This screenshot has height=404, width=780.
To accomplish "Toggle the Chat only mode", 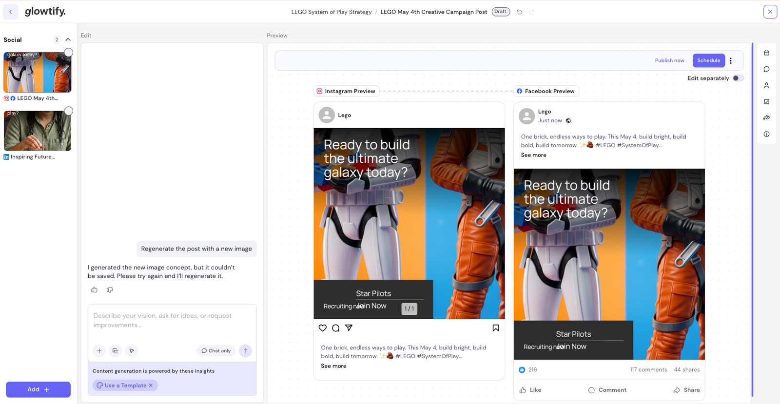I will click(x=216, y=350).
